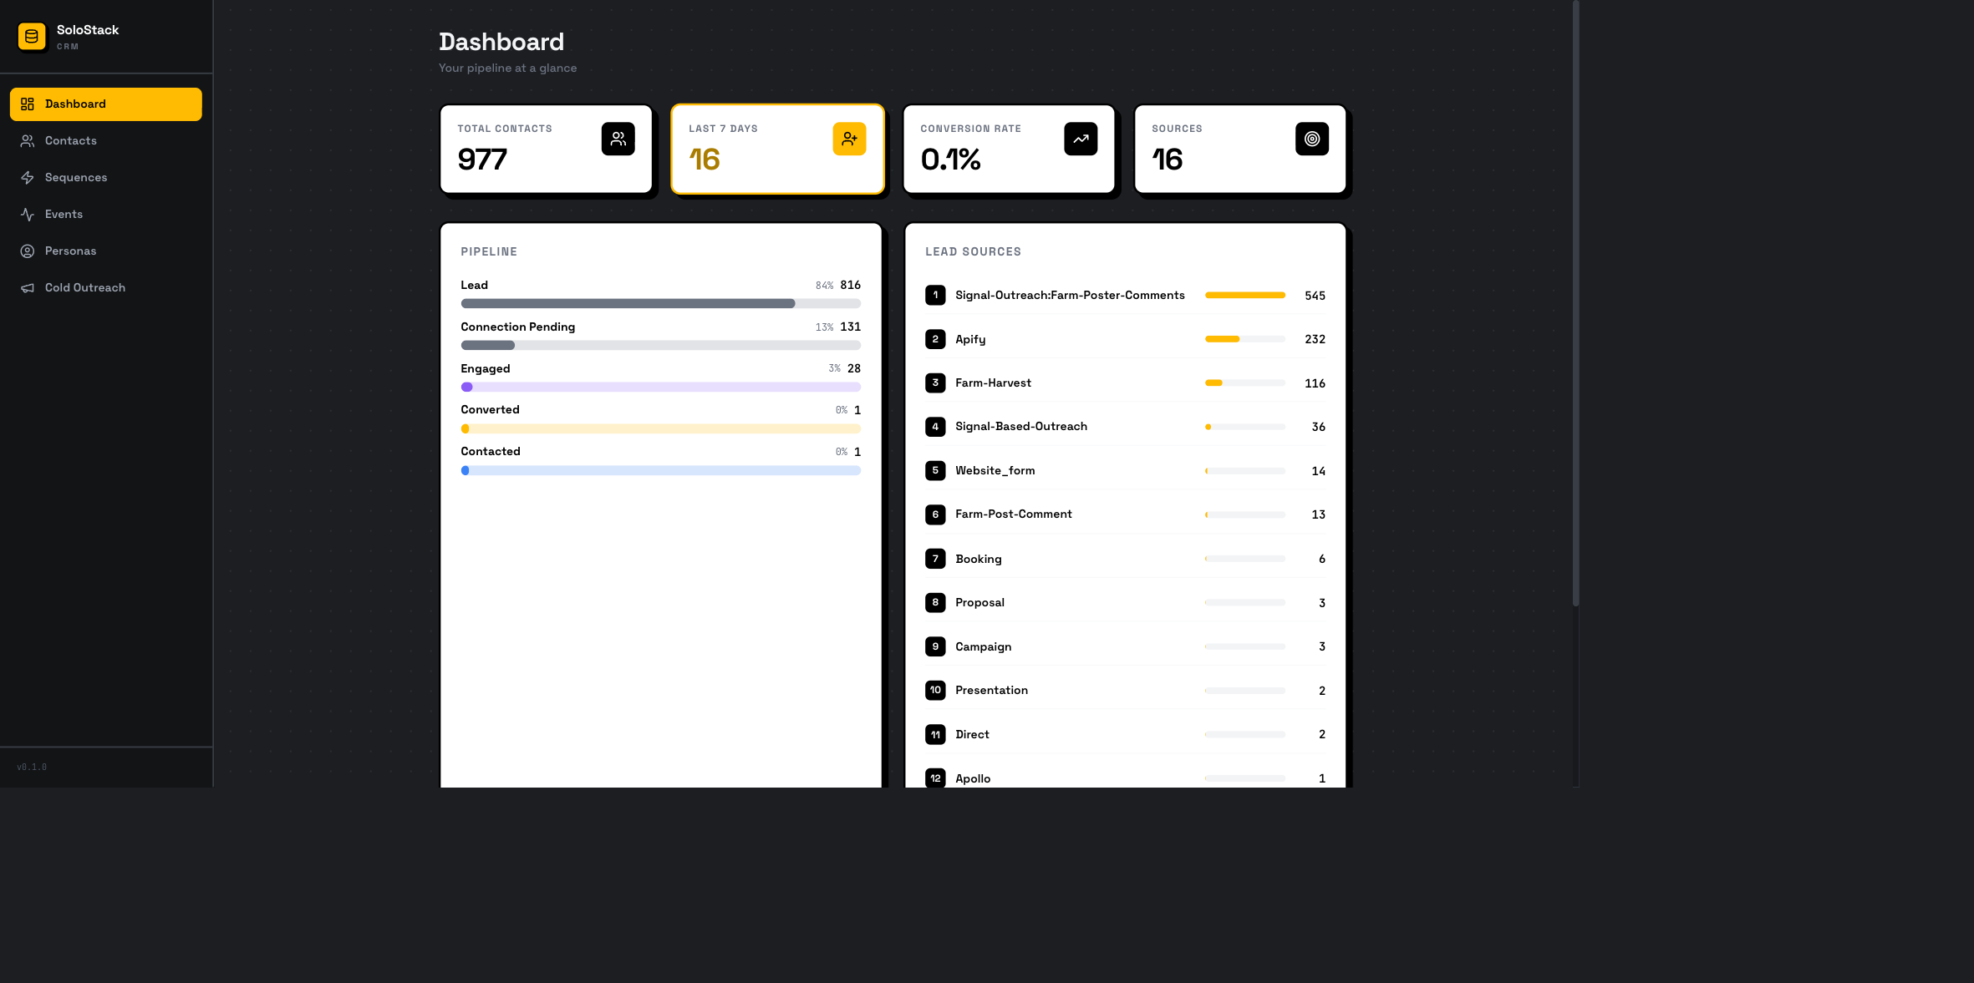Select the Dashboard grid icon in sidebar
This screenshot has width=1974, height=983.
pos(27,104)
